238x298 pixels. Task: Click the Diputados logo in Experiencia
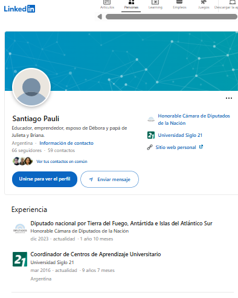click(20, 229)
